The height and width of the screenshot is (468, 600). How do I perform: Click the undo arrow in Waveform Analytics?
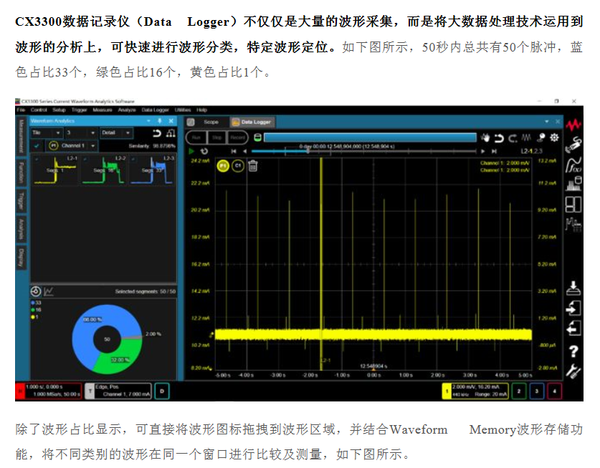click(157, 133)
